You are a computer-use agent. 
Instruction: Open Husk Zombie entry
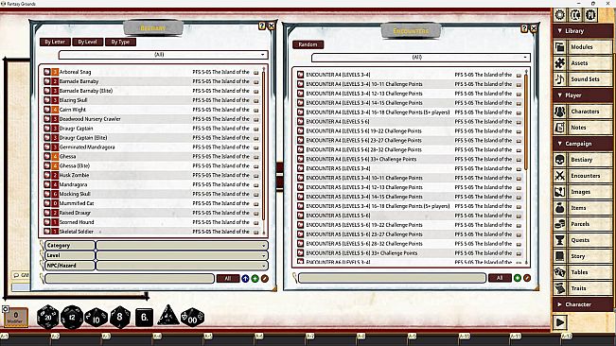point(150,175)
